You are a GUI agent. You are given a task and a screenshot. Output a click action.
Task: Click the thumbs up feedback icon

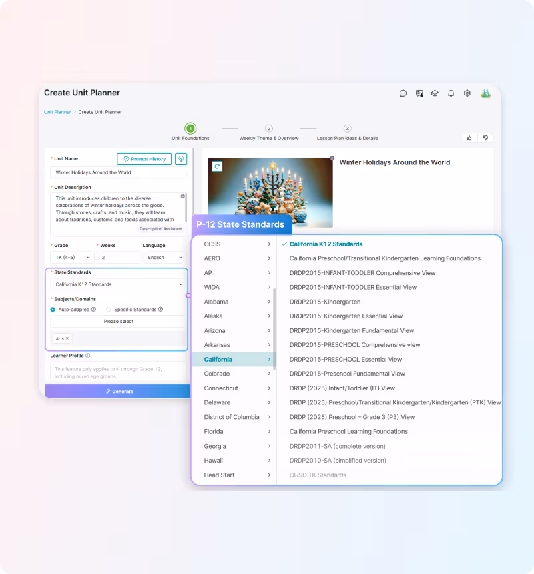(x=469, y=138)
